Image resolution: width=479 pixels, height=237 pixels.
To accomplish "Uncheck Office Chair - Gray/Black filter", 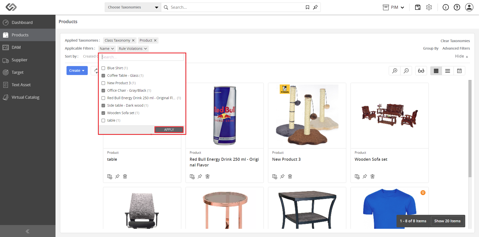I will 103,90.
